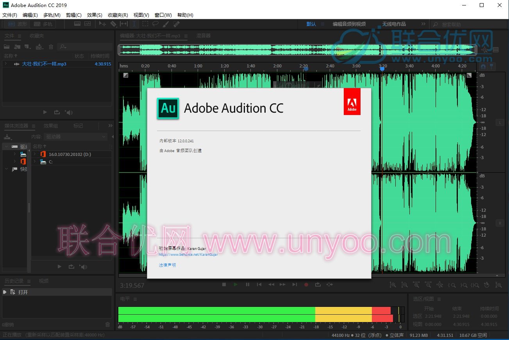This screenshot has width=509, height=340.
Task: Switch to the 效果组 tab
Action: tap(51, 126)
